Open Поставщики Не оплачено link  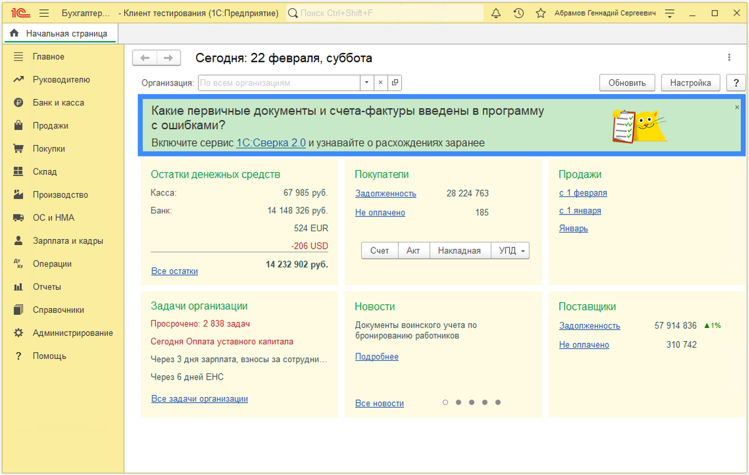pyautogui.click(x=584, y=345)
